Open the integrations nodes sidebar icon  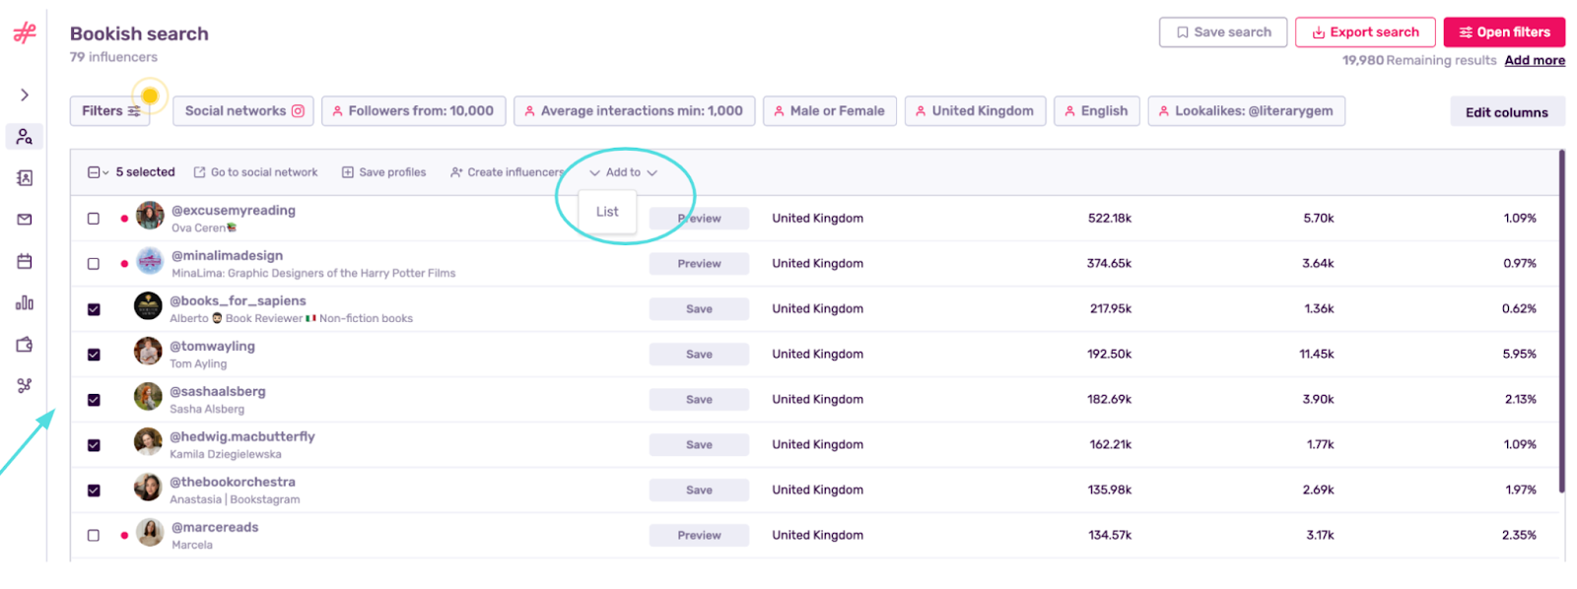pos(25,385)
